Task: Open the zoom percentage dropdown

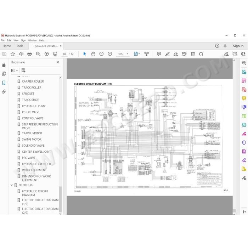Action: 128,54
